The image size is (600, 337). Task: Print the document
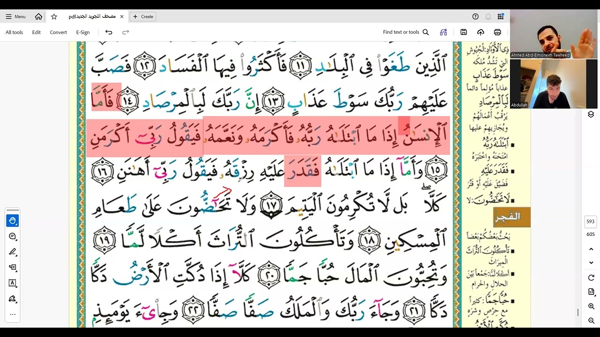coord(497,32)
